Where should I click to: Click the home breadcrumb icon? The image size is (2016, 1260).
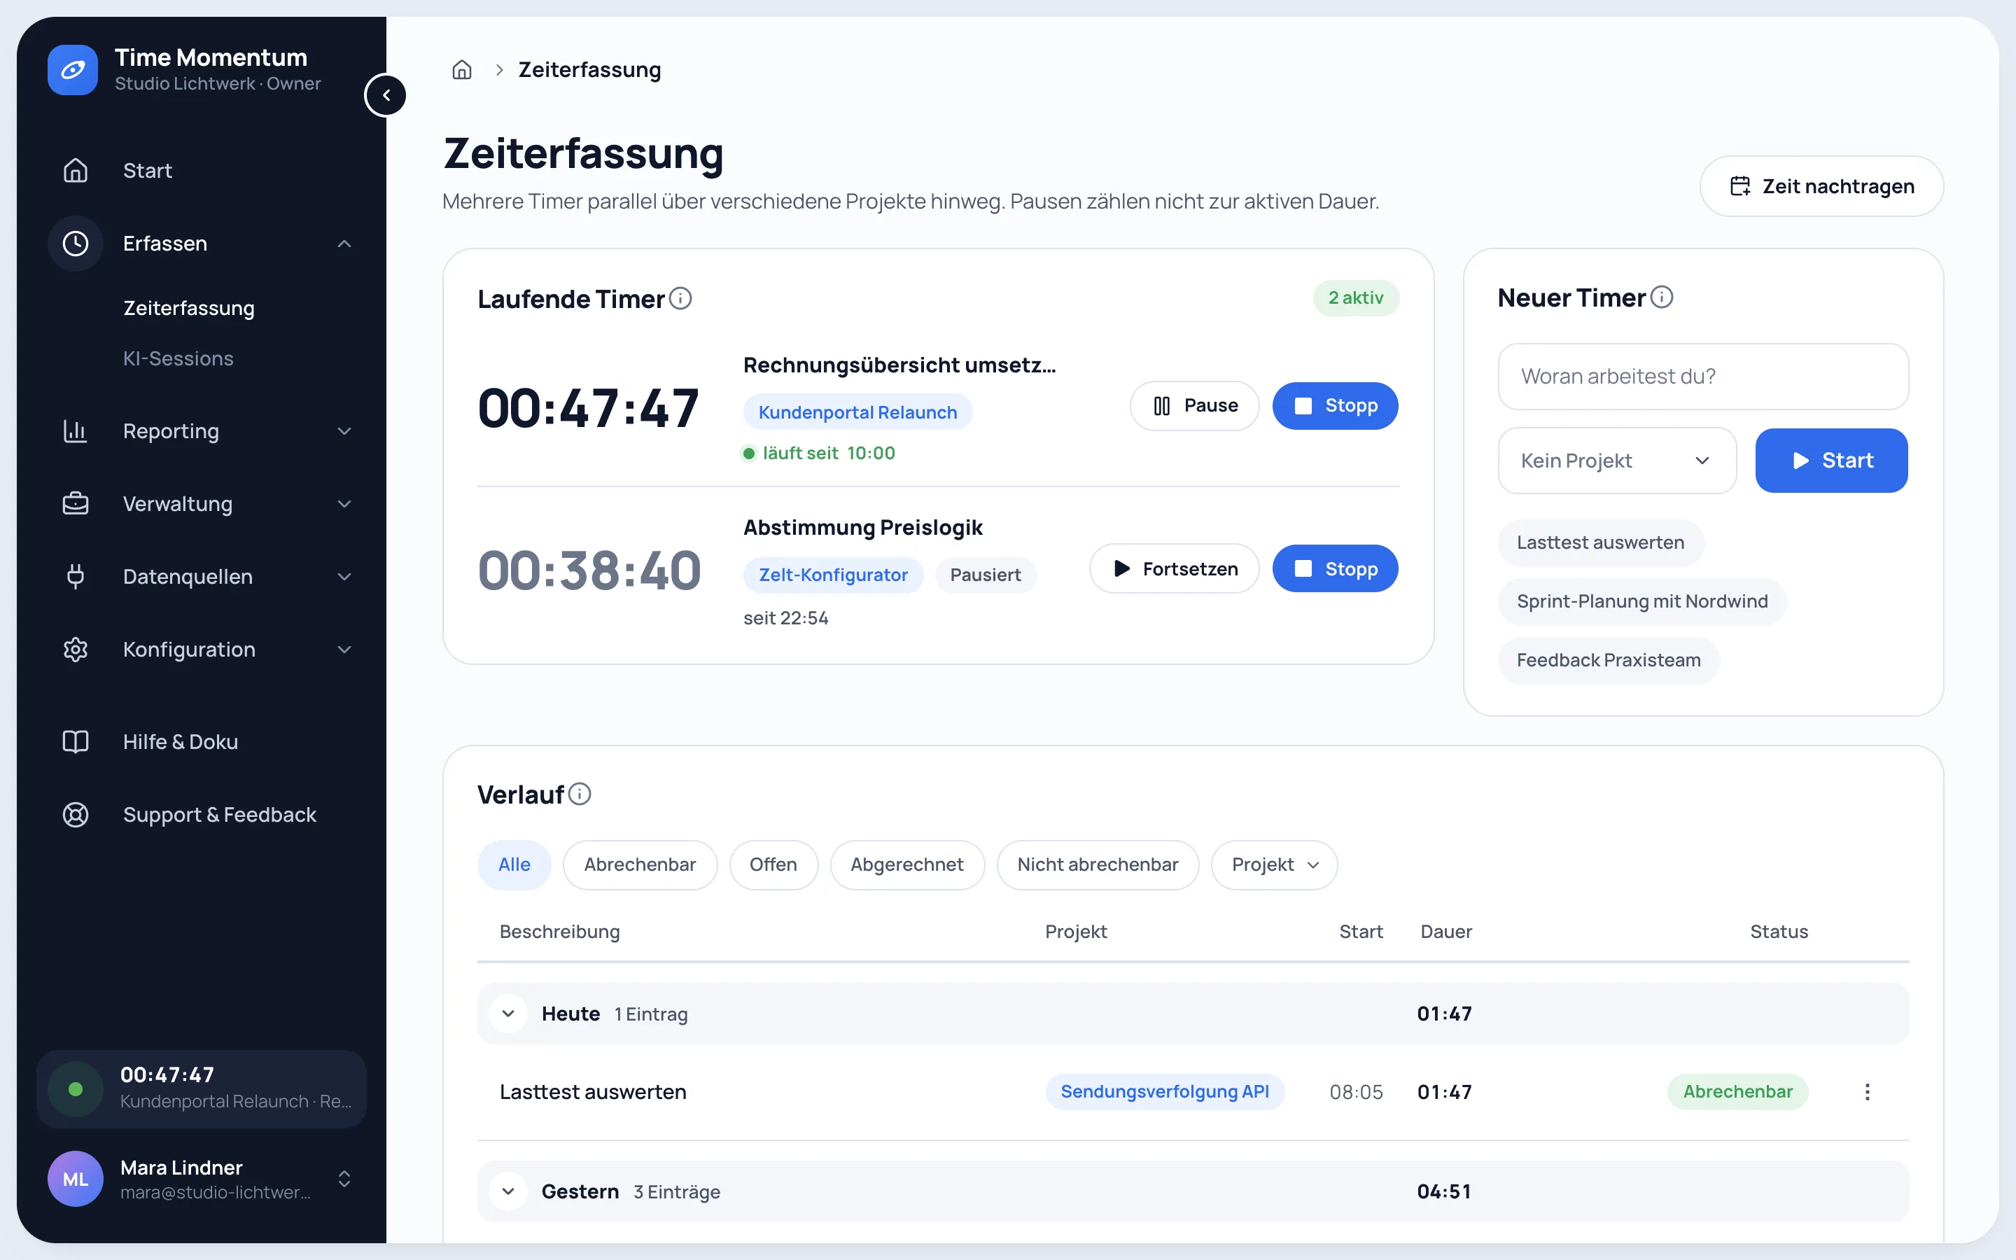(461, 70)
